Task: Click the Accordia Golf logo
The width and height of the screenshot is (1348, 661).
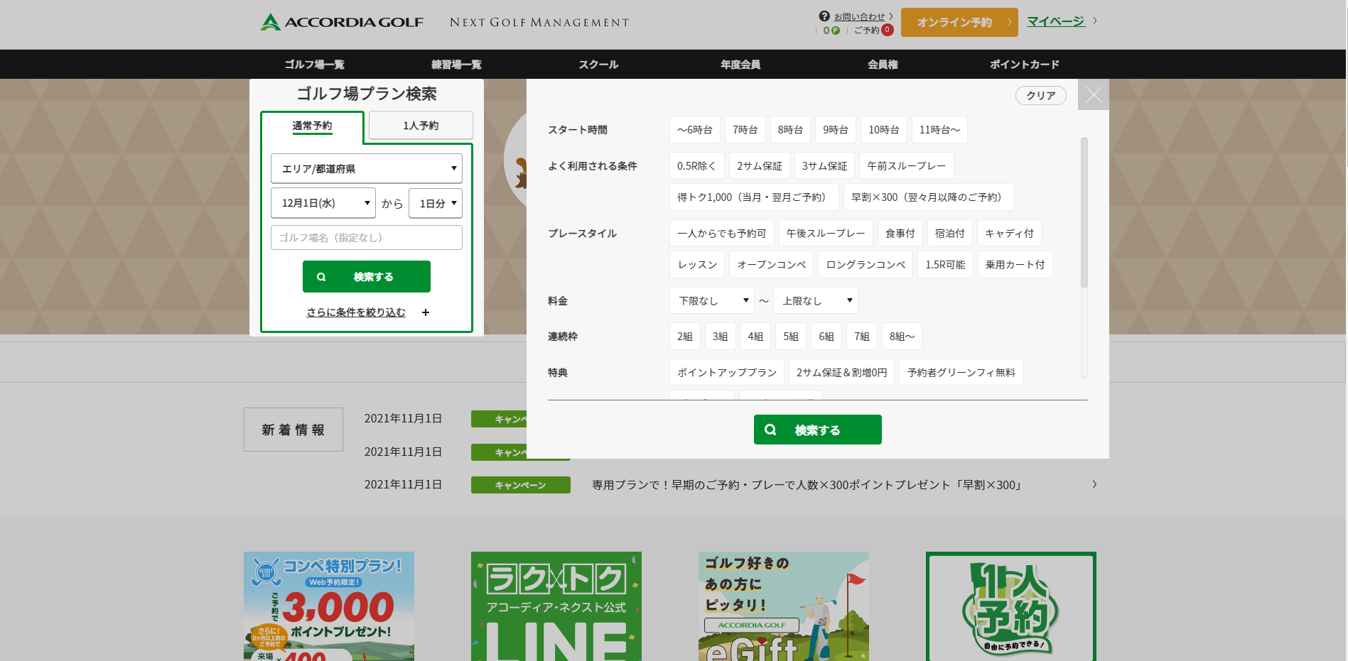Action: tap(342, 22)
